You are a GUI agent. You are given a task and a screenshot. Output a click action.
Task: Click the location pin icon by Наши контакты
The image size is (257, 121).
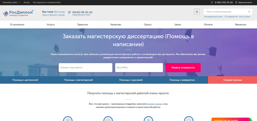(236, 2)
